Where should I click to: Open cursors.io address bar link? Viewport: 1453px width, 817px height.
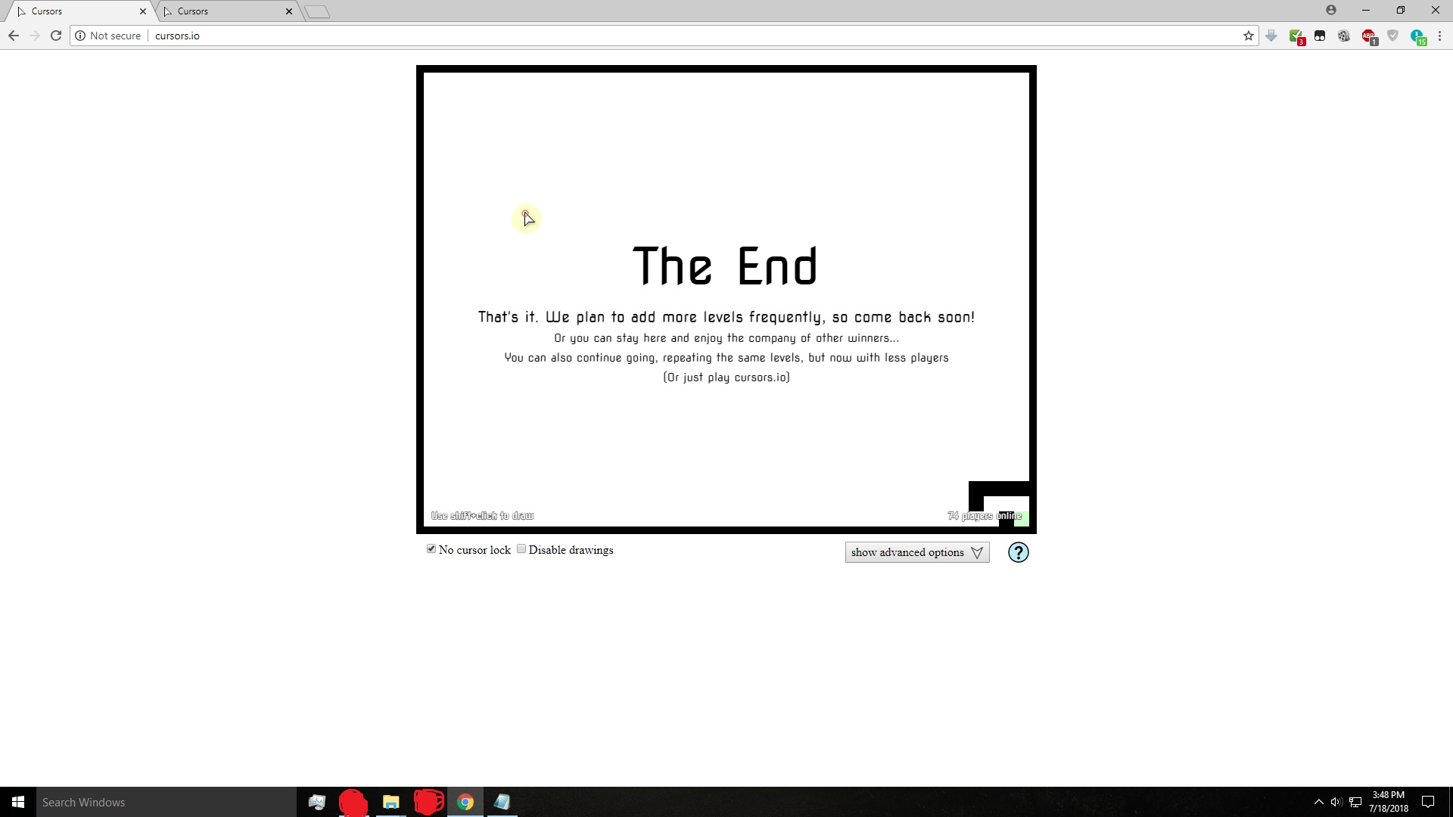point(178,36)
